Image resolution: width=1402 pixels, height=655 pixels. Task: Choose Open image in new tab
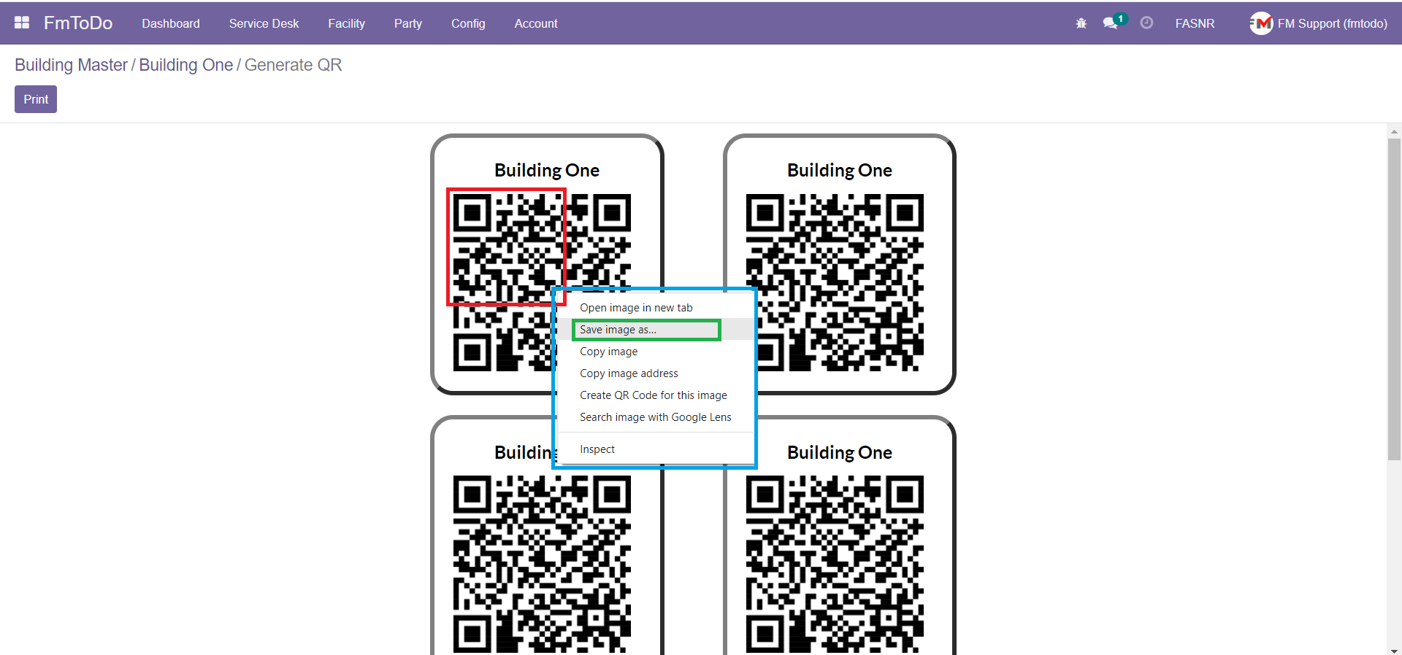636,308
